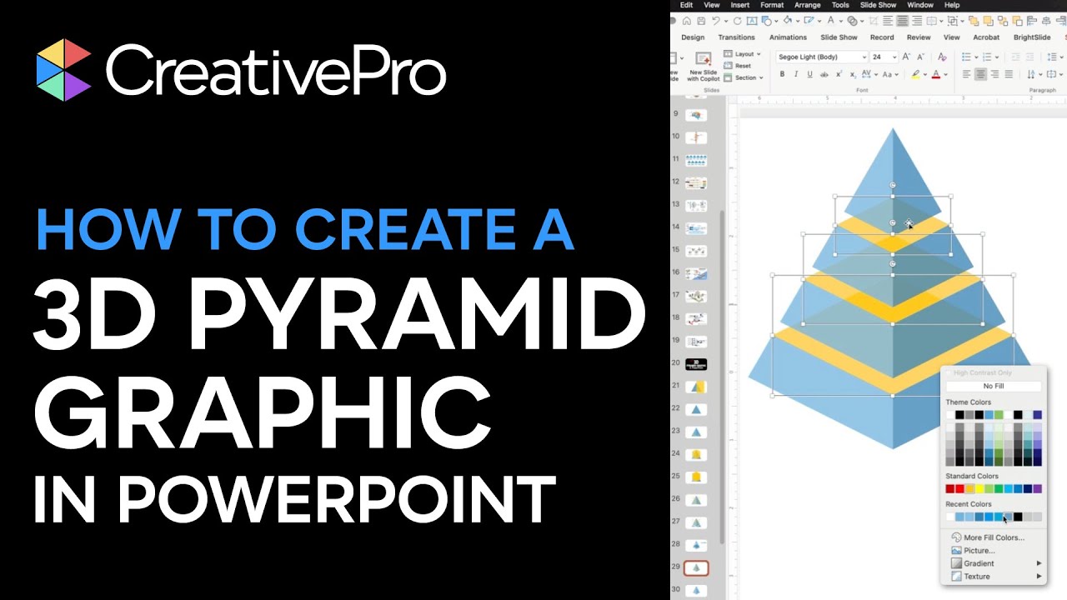Open the Window menu in menu bar

click(x=920, y=5)
